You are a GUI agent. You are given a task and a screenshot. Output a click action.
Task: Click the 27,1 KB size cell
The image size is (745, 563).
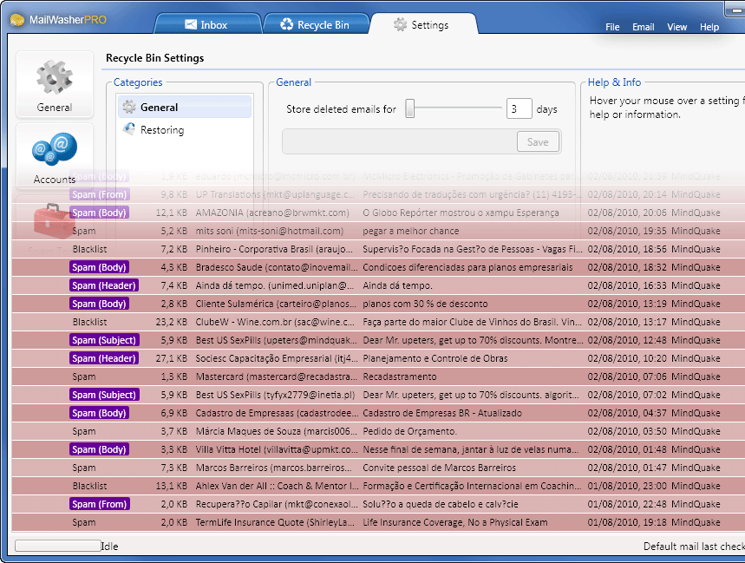[172, 358]
